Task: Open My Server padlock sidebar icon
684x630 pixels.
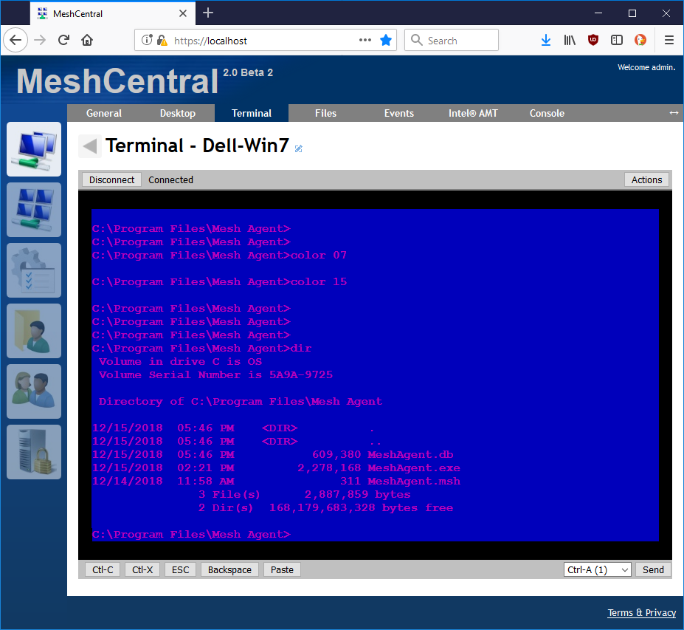Action: 34,452
